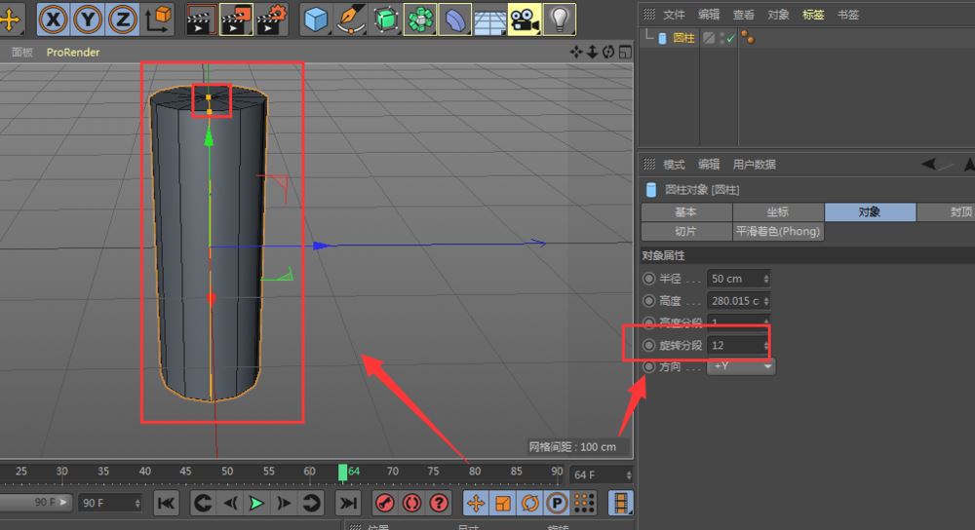Screen dimensions: 975x530
Task: Click the stepper arrows of 高度 field
Action: (x=767, y=301)
